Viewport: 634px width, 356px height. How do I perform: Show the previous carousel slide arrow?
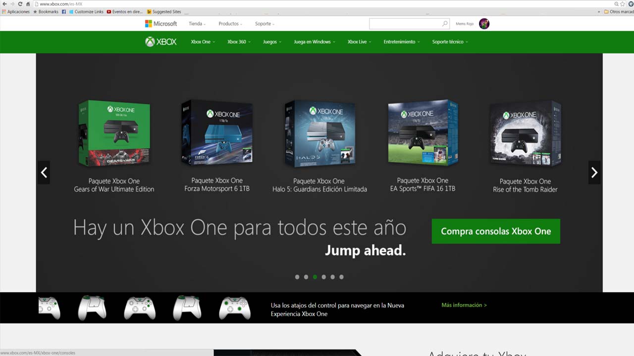tap(44, 172)
